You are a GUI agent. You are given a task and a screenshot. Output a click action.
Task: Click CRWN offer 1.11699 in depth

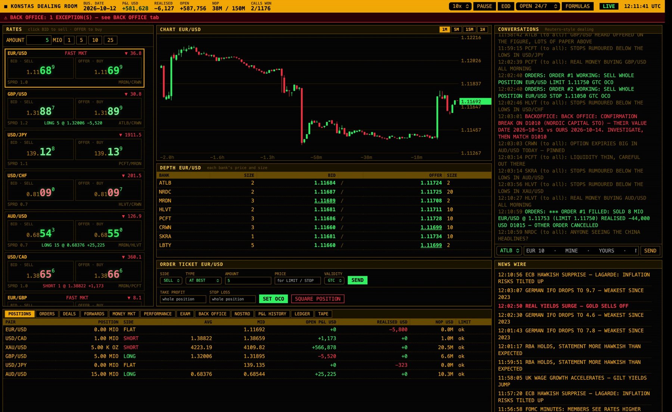point(431,227)
